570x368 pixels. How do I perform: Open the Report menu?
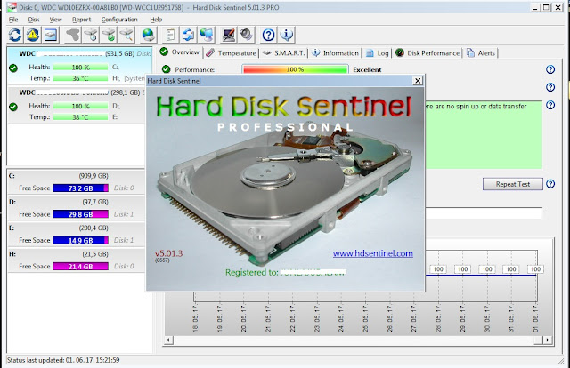coord(81,20)
